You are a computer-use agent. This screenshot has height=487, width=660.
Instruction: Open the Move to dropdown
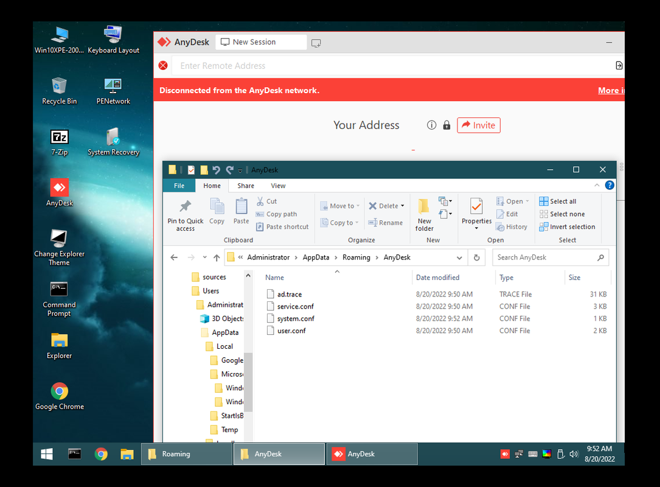340,206
